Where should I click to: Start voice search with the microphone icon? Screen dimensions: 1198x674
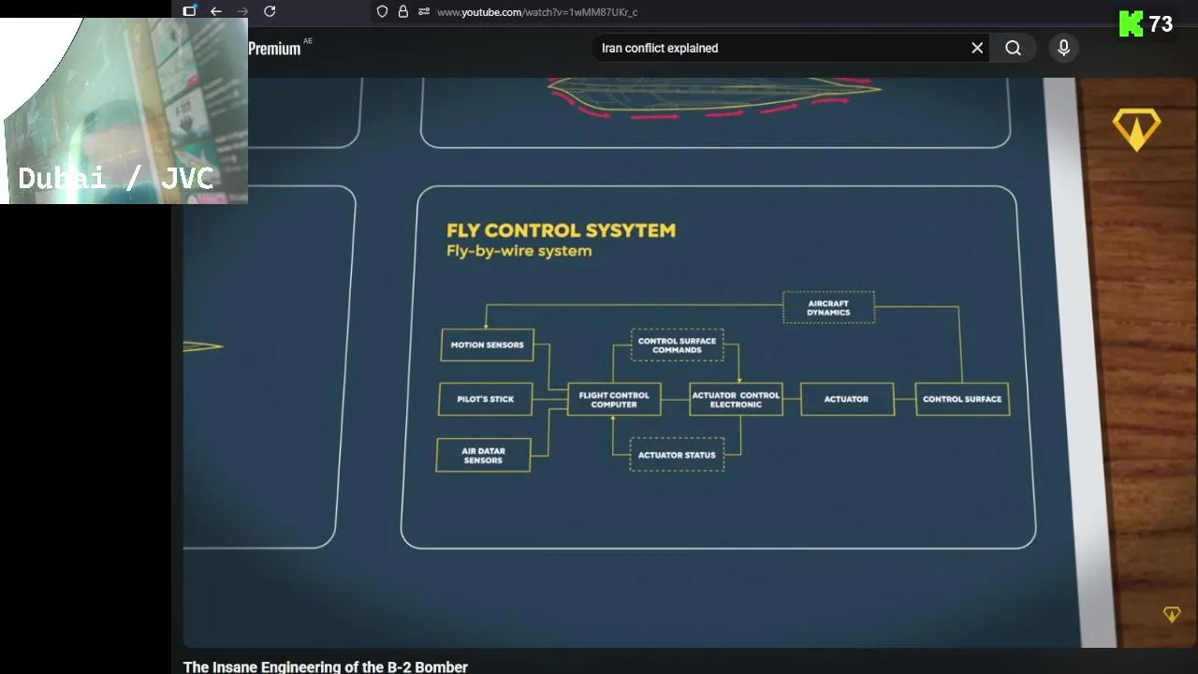(1063, 48)
